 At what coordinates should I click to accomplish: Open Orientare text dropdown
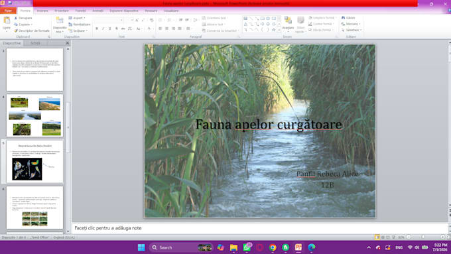tap(215, 18)
